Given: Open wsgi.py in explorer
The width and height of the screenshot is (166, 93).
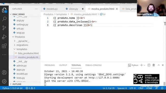Looking at the screenshot, I should pyautogui.click(x=20, y=33).
